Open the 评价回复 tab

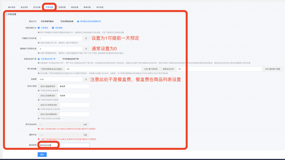100,7
